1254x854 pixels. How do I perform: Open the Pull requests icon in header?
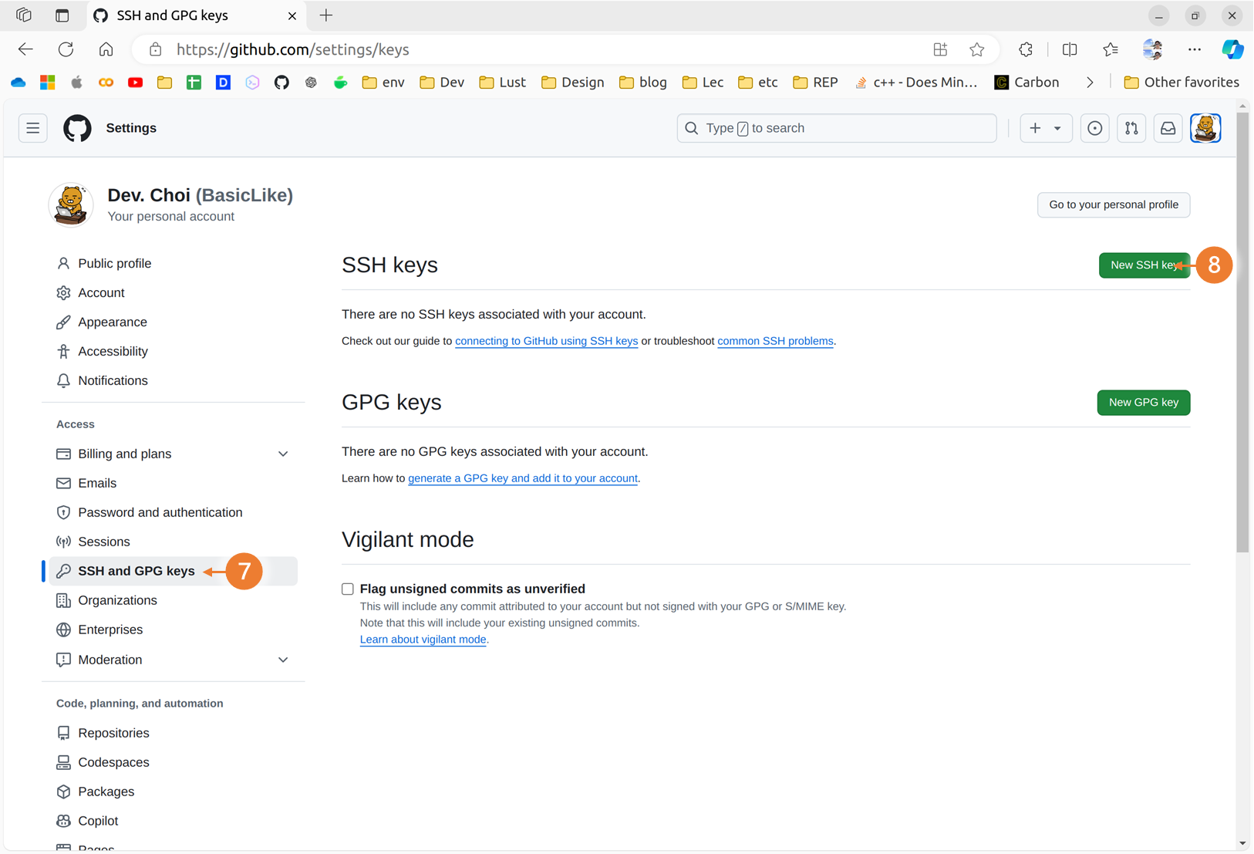(1131, 128)
